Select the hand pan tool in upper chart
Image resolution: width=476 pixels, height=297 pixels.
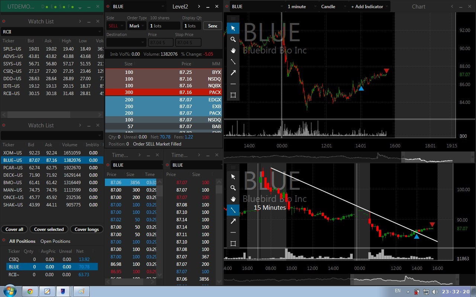click(x=233, y=50)
